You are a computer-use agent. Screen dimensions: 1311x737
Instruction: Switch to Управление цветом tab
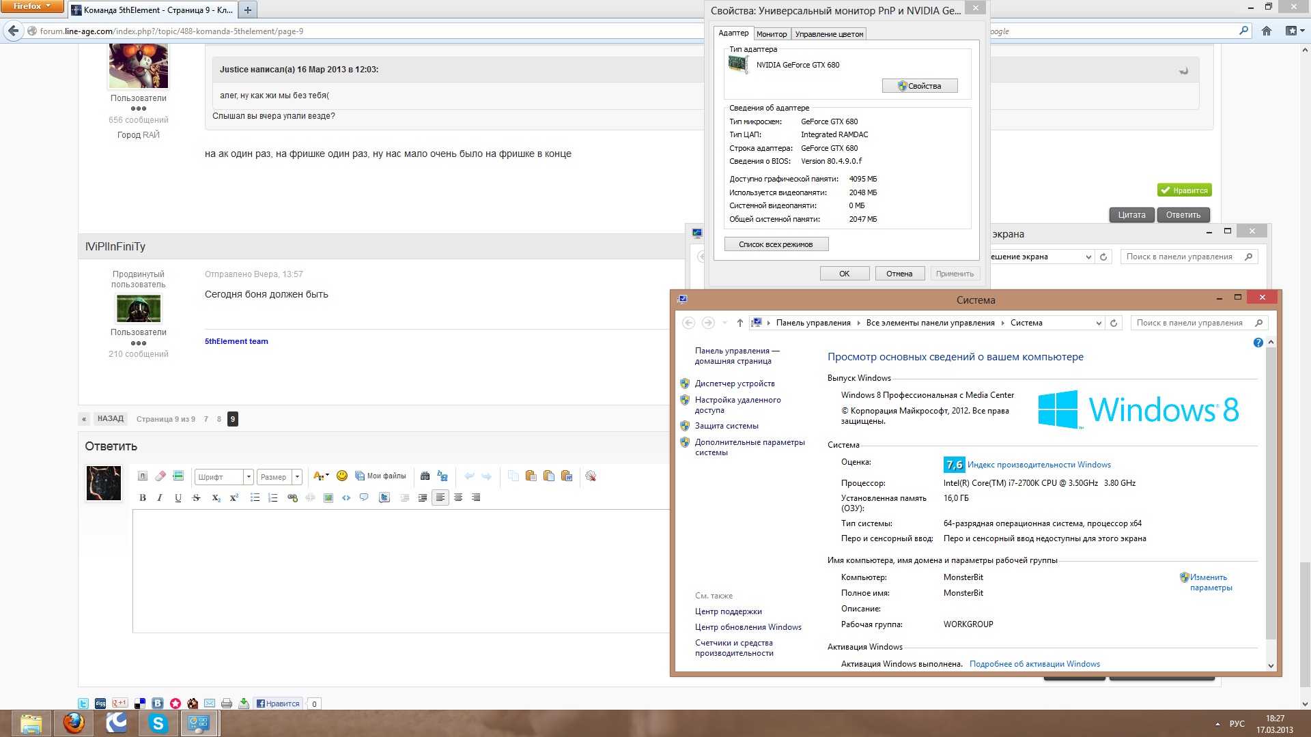[x=829, y=34]
